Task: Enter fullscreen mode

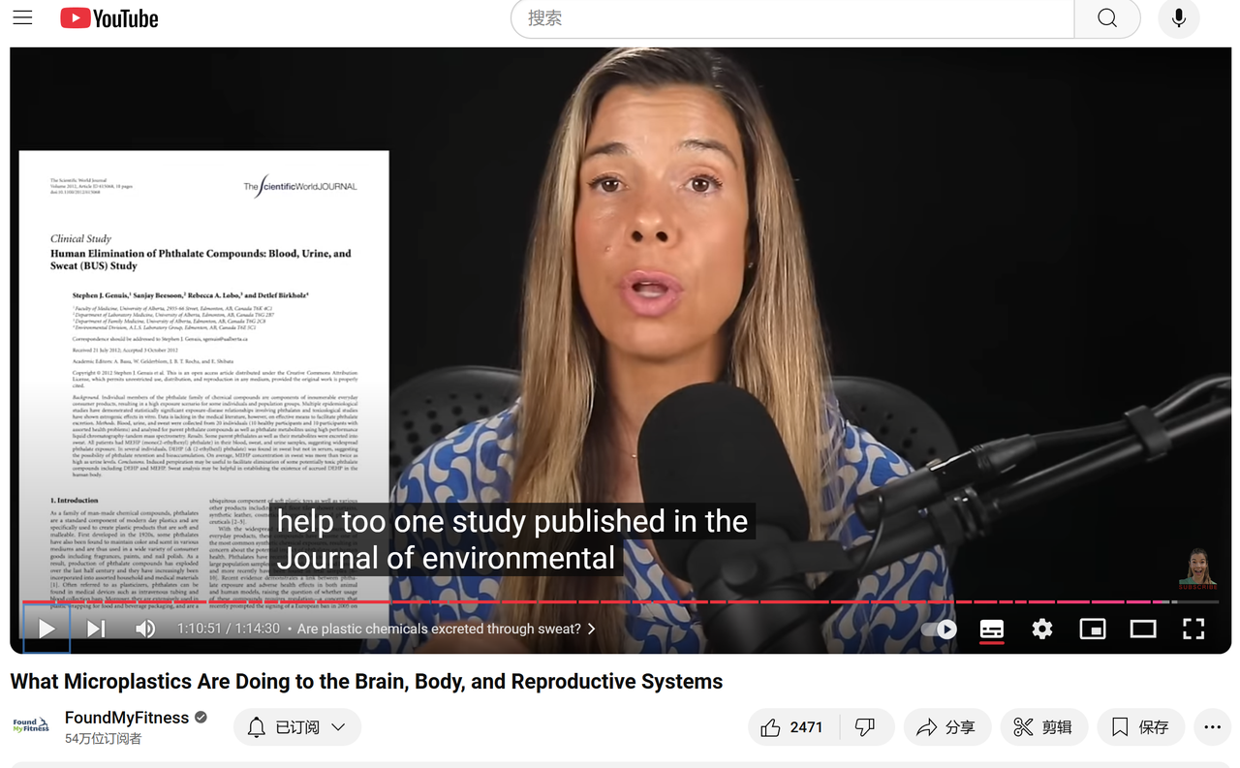Action: pyautogui.click(x=1193, y=630)
